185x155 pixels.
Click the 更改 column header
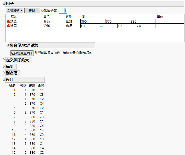click(69, 17)
